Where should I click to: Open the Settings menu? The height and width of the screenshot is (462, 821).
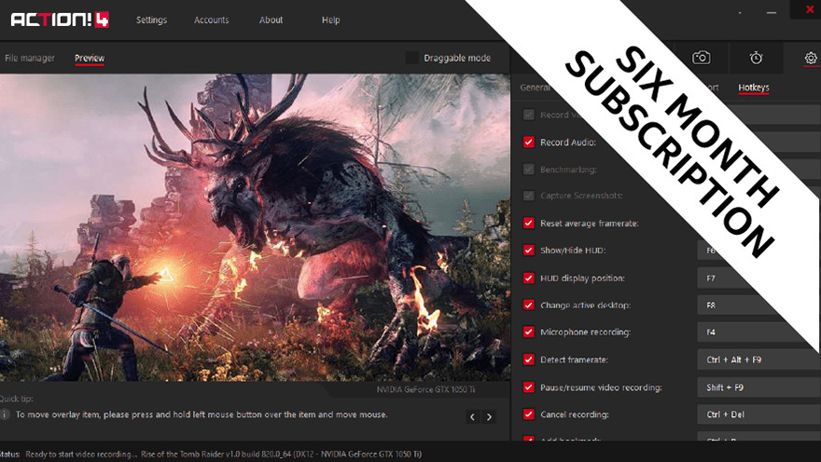[151, 20]
